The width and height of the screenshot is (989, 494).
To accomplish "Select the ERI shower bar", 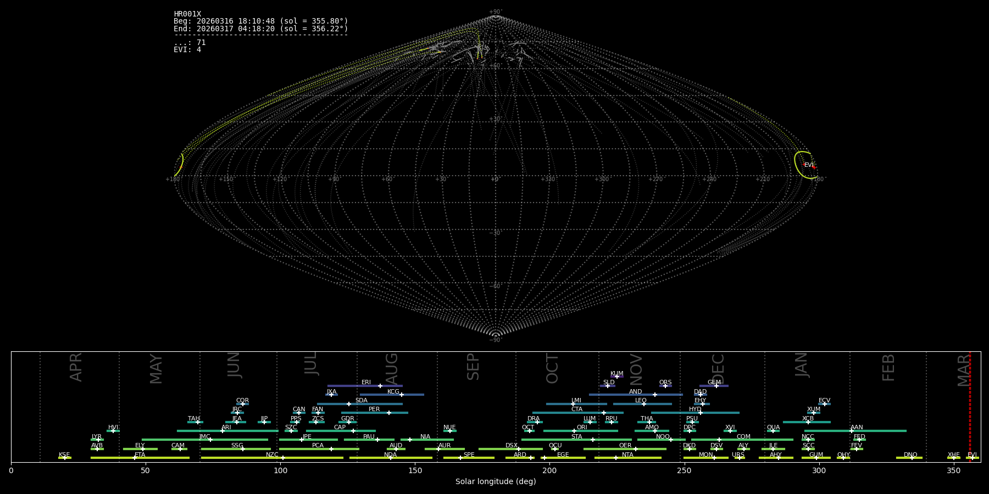I will click(365, 386).
